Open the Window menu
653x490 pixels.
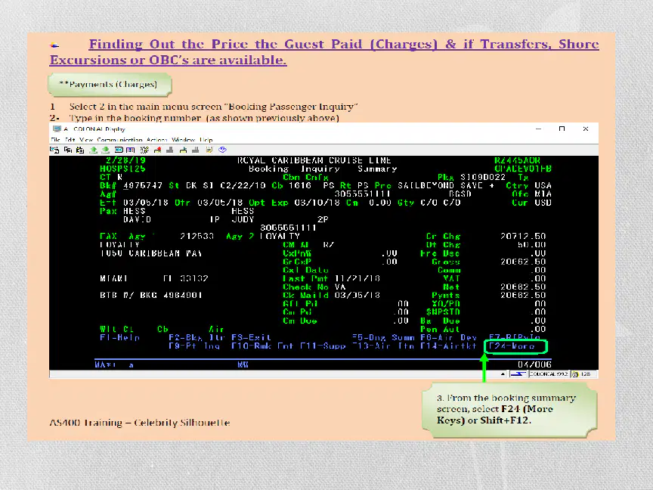click(183, 140)
